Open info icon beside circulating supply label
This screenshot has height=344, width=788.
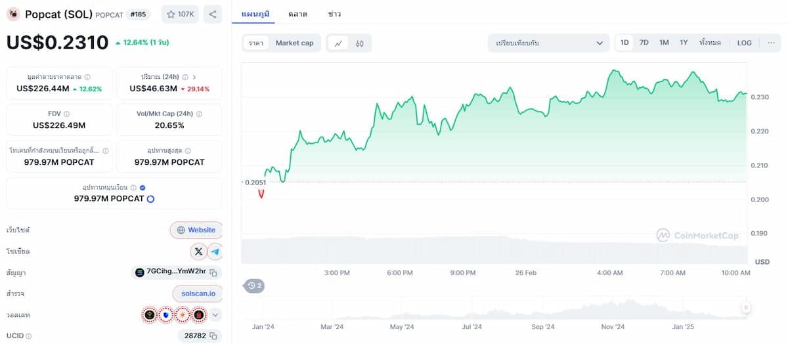point(133,187)
